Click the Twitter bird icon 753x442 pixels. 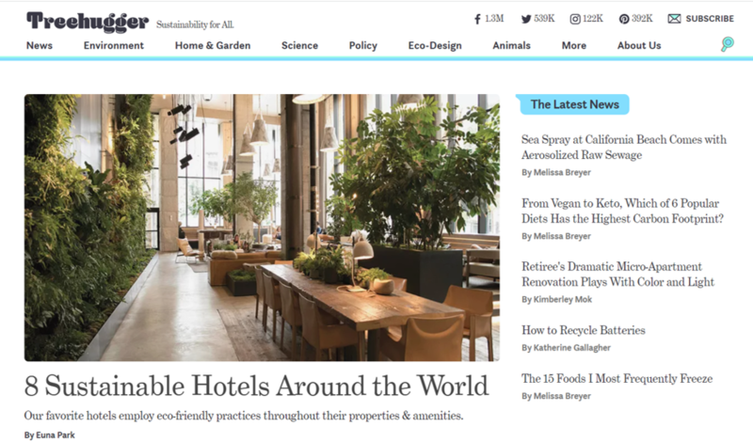[526, 19]
